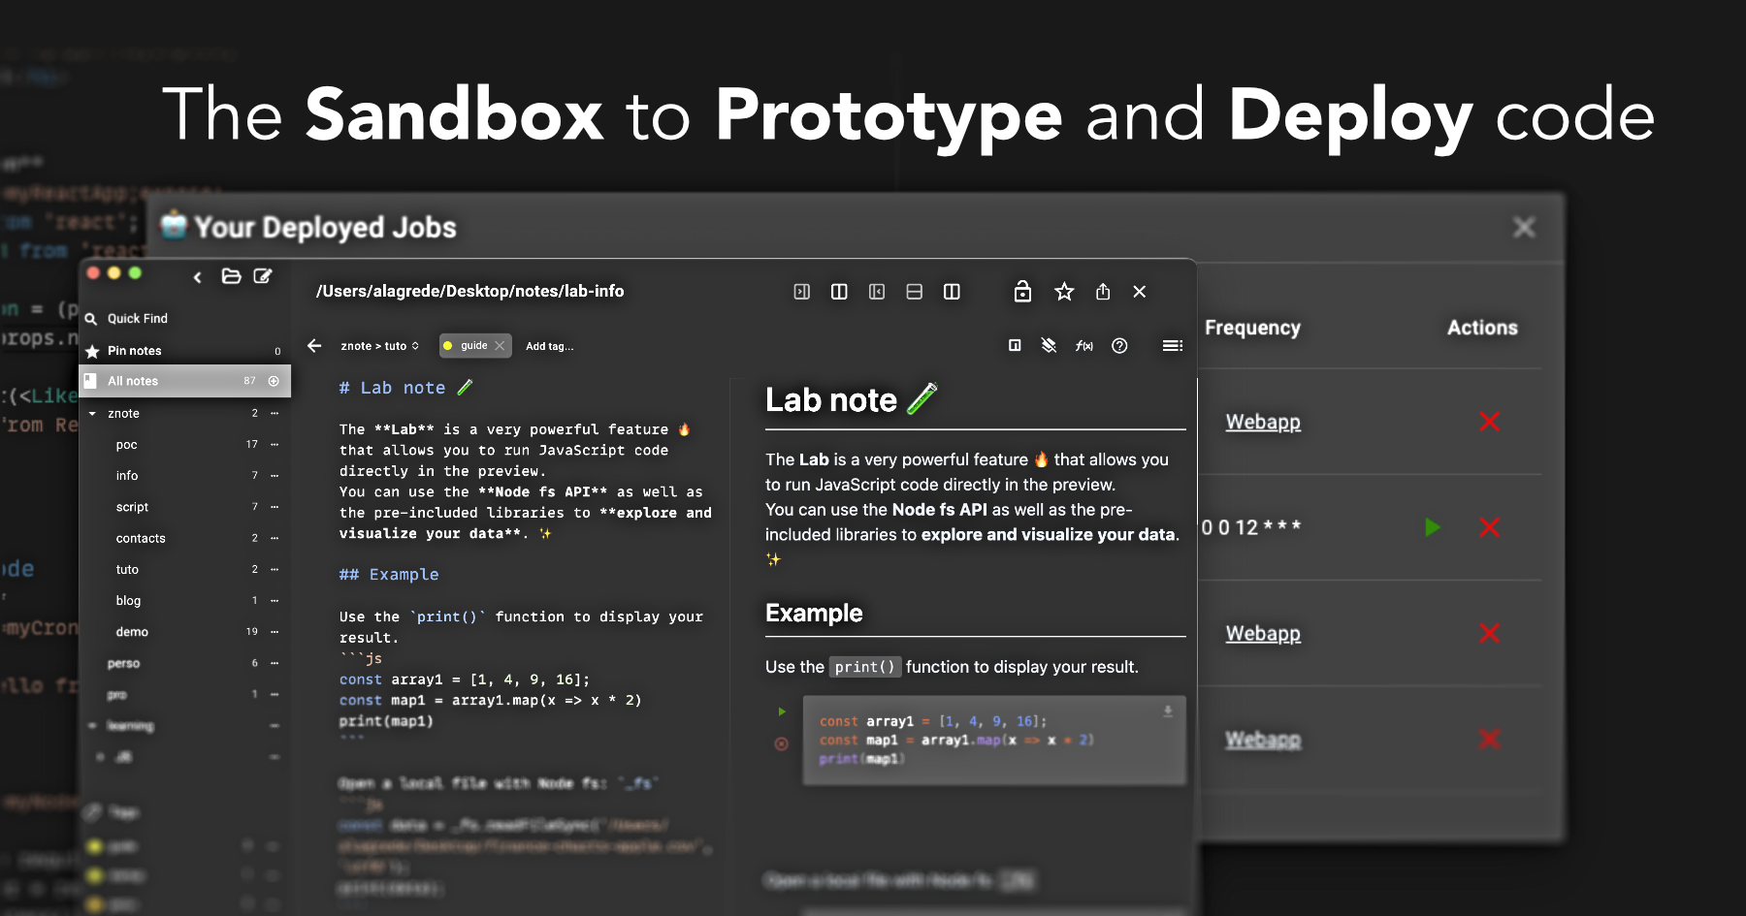
Task: Open the tuto folder
Action: (x=127, y=569)
